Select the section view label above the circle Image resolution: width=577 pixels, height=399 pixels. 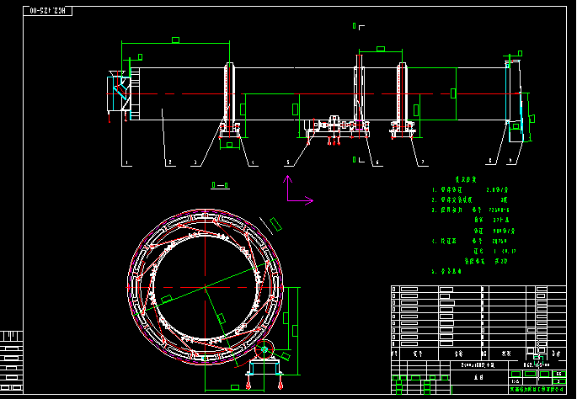[x=222, y=184]
